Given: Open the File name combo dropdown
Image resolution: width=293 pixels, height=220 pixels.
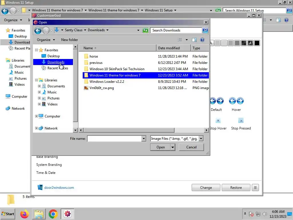Looking at the screenshot, I should coord(144,139).
